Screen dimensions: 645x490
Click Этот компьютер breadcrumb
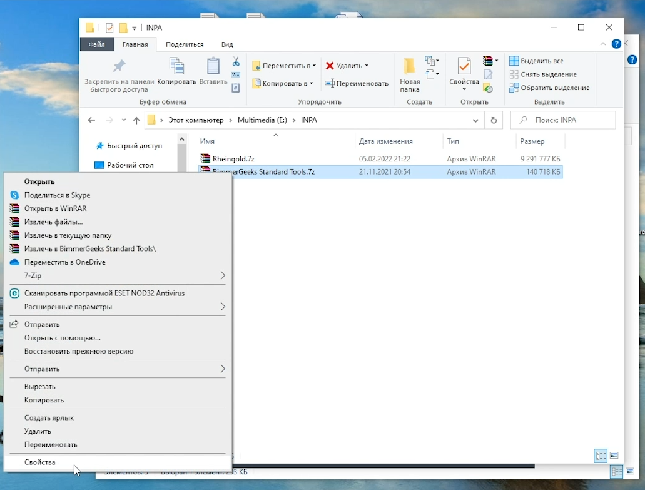(x=196, y=120)
